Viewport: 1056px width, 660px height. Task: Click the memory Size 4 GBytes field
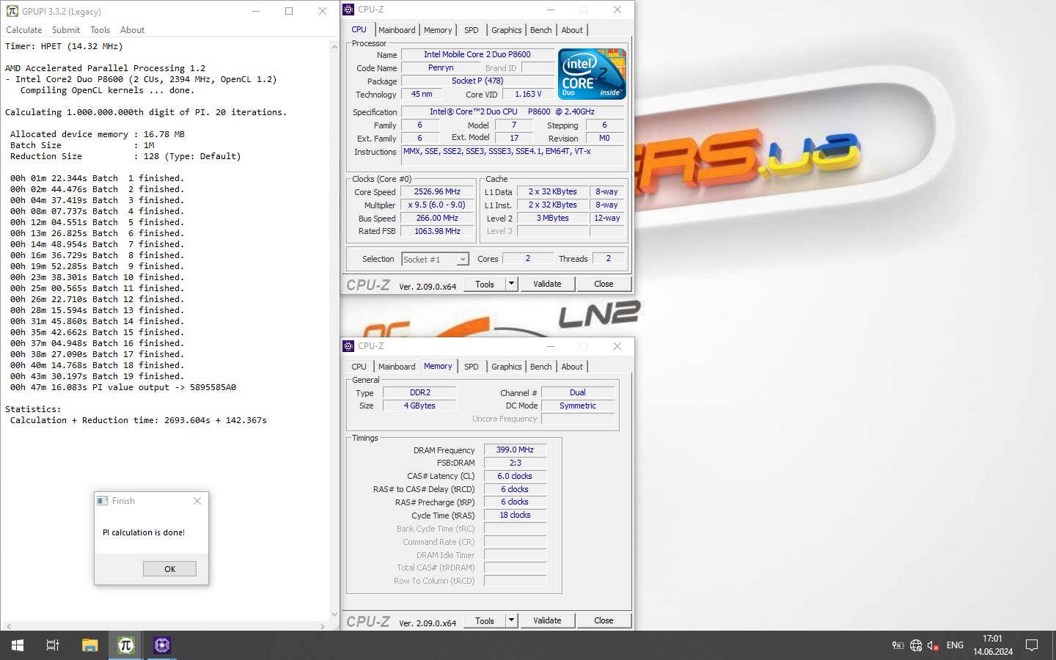(419, 406)
